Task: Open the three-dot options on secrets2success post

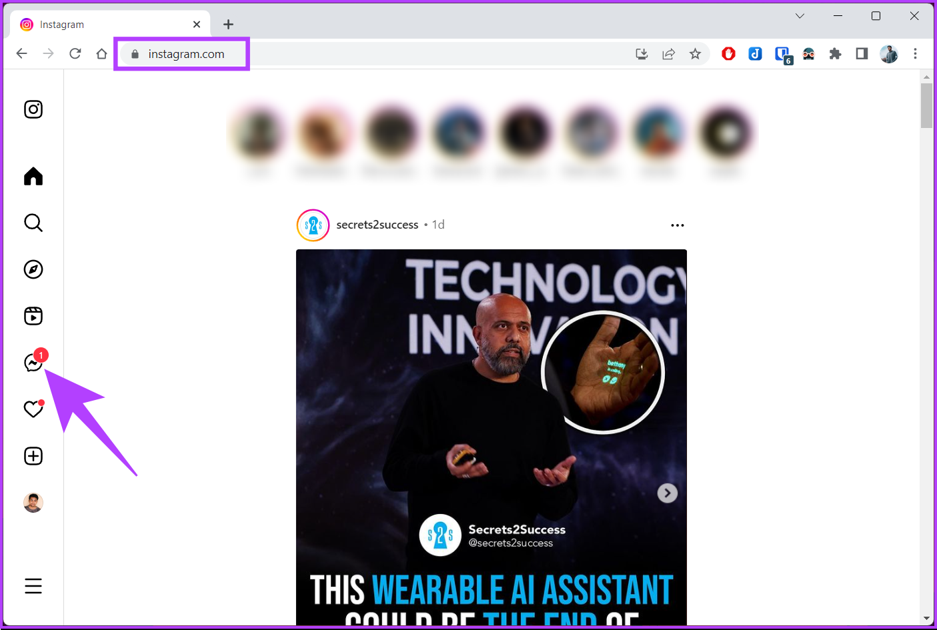Action: coord(678,225)
